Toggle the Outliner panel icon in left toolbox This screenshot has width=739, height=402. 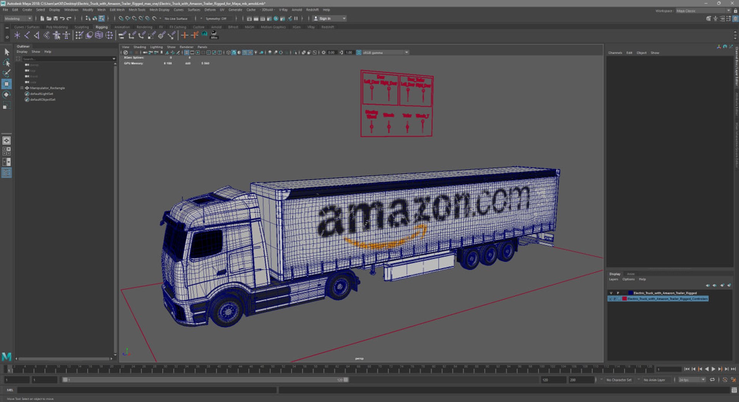7,173
